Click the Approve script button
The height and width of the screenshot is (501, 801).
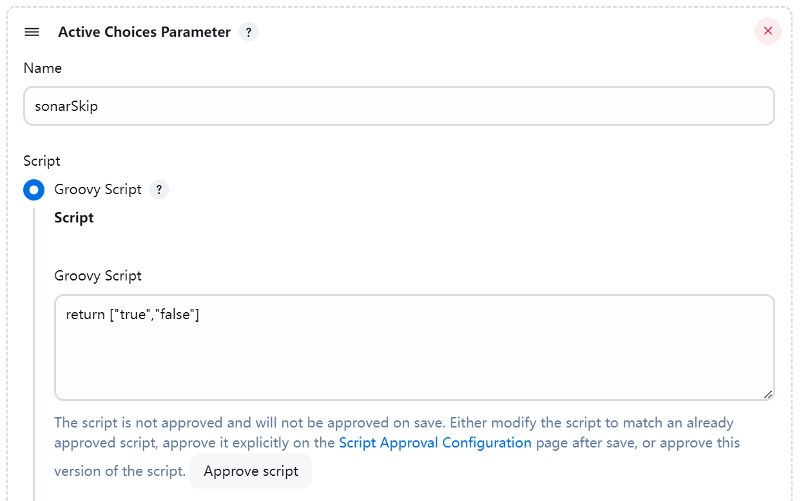tap(251, 471)
